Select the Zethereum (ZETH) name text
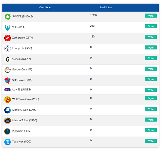Viewport: 162px width, 150px height. pyautogui.click(x=23, y=38)
